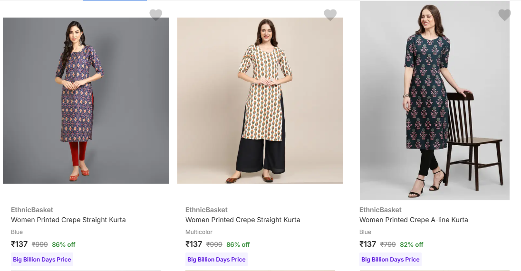Open the blue straight kurta product photo
This screenshot has width=521, height=271.
[x=86, y=101]
